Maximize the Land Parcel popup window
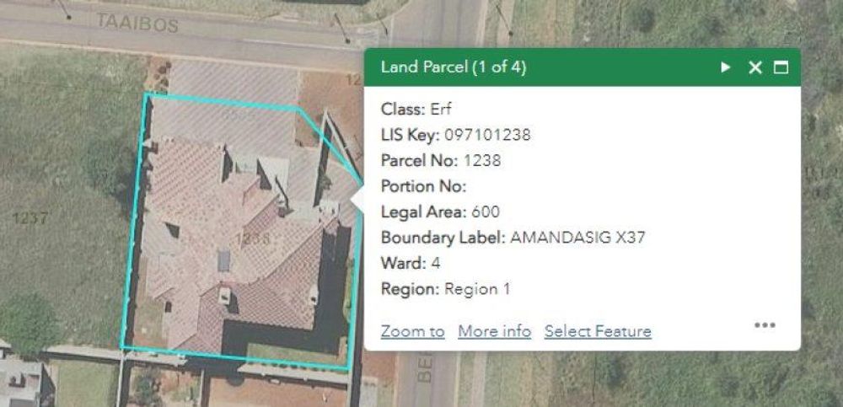 point(781,67)
